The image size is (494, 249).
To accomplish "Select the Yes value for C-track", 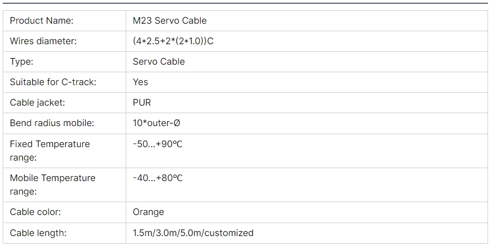I will pyautogui.click(x=141, y=82).
